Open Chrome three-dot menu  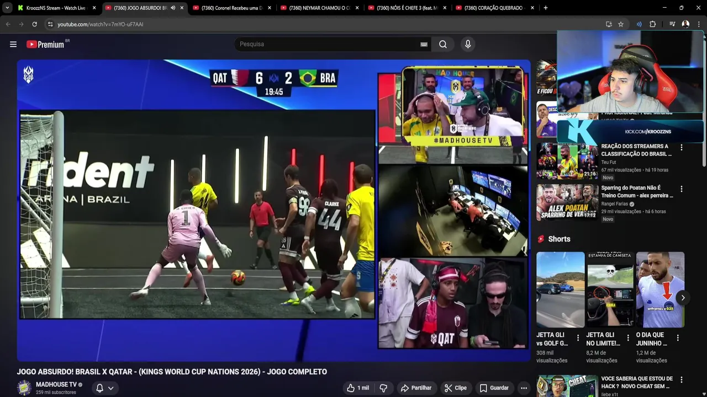(699, 24)
